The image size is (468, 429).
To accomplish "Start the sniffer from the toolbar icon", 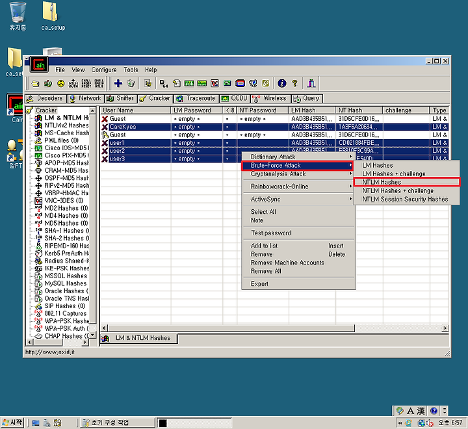I will 47,83.
